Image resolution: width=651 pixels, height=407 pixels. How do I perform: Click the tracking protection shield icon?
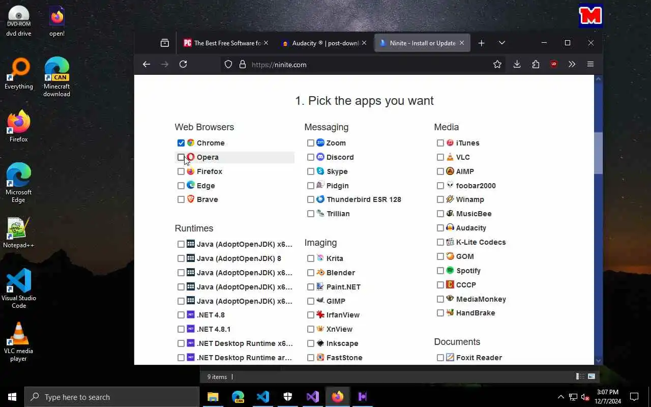[228, 65]
